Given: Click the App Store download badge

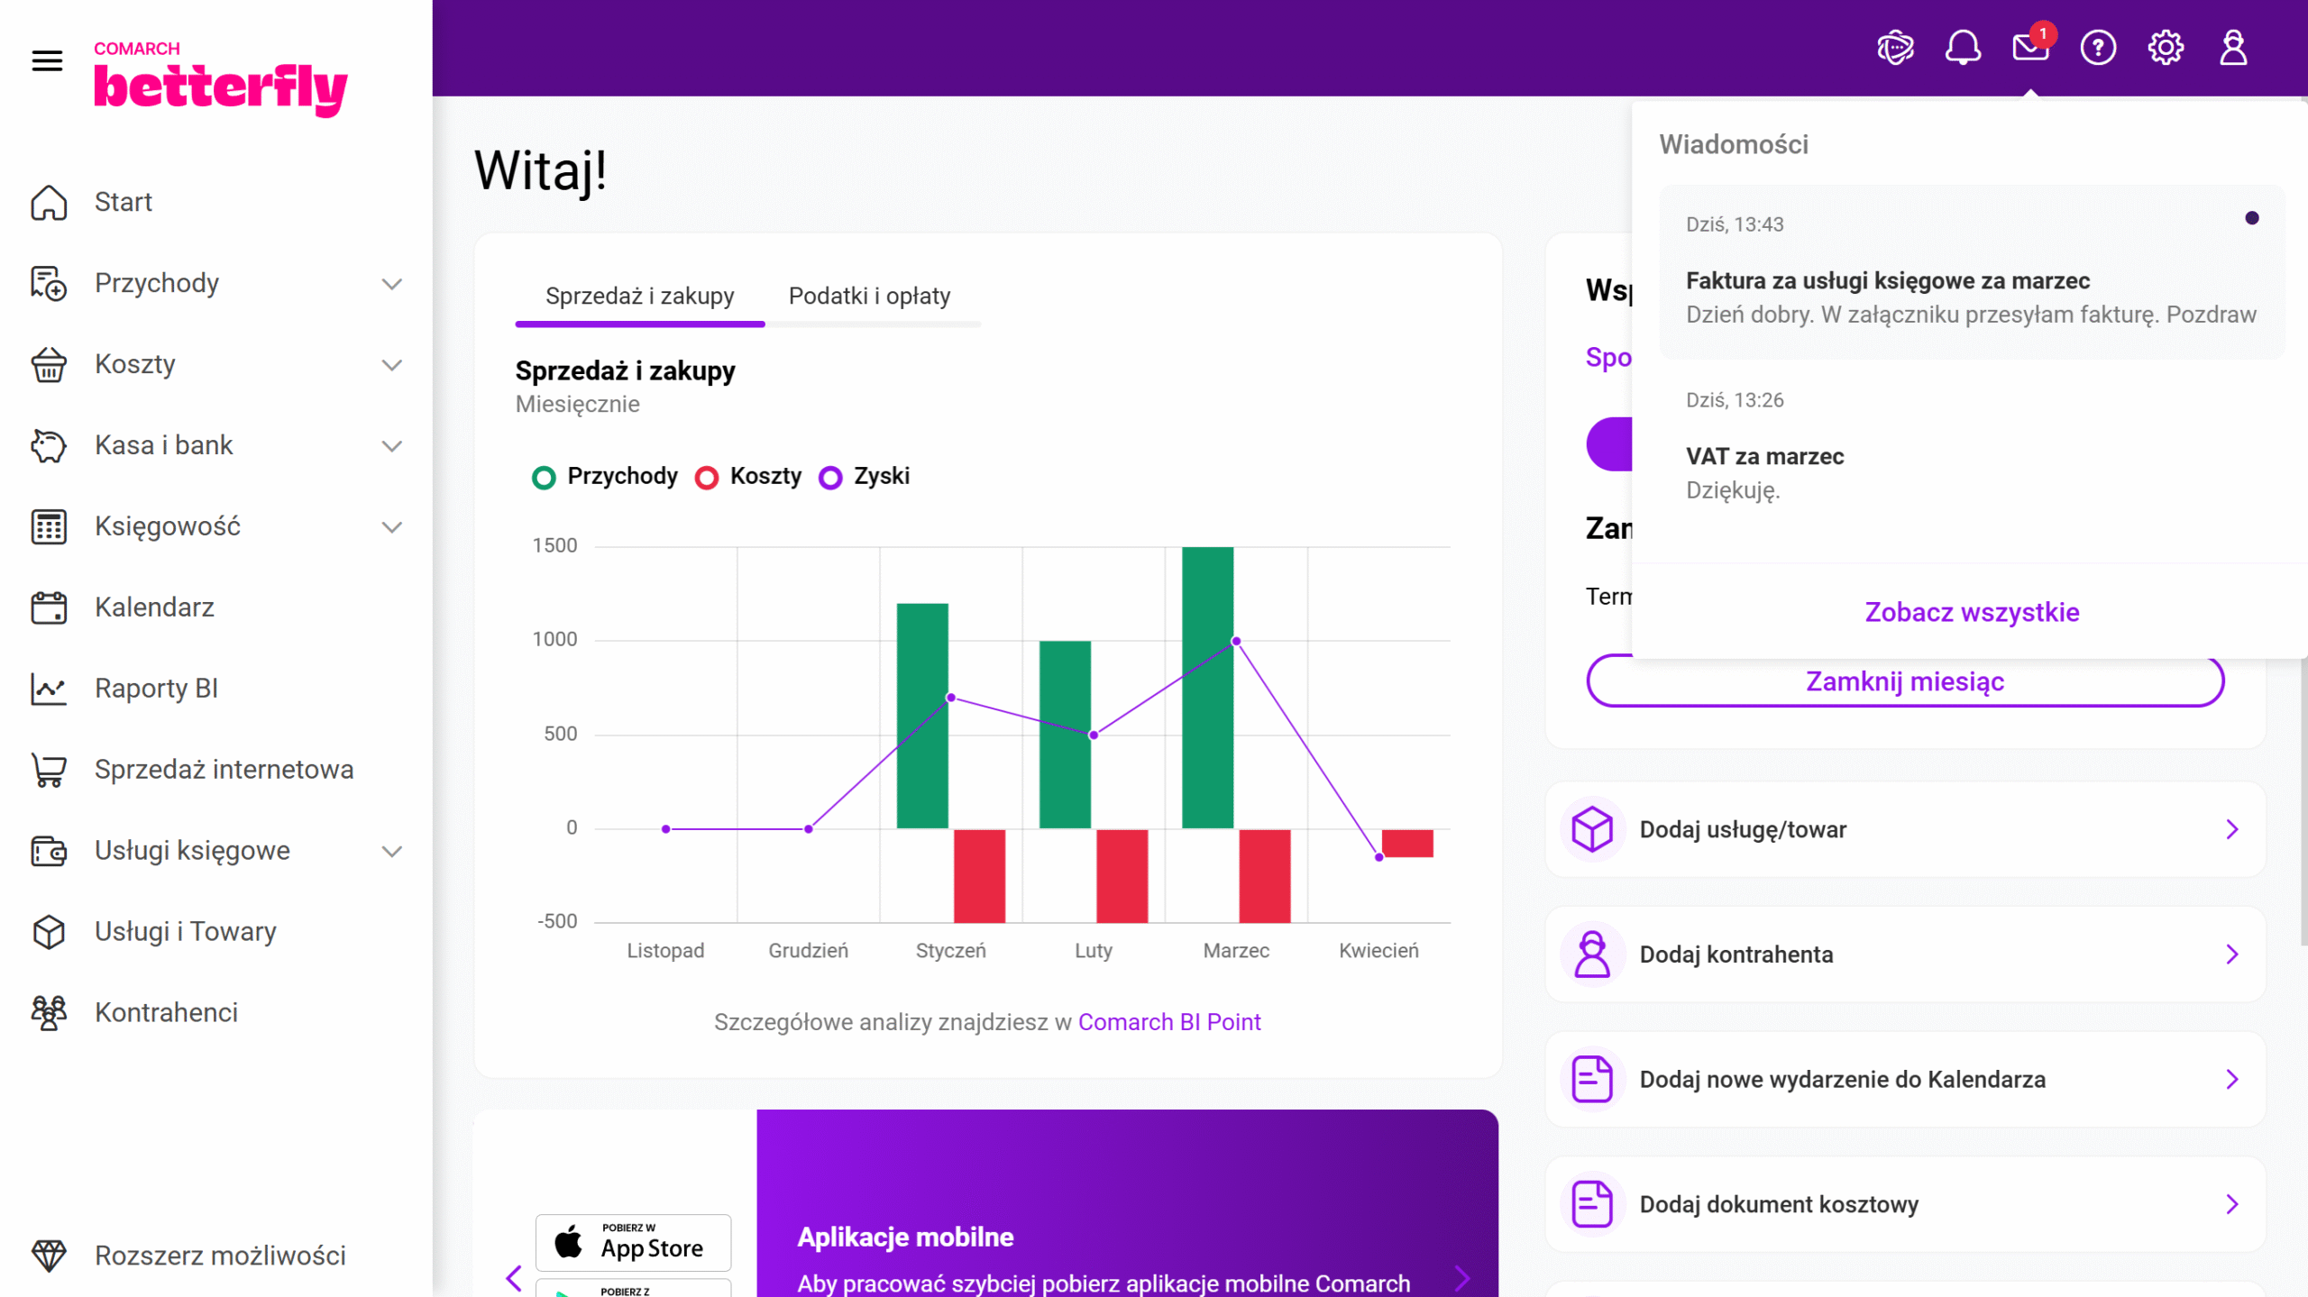Looking at the screenshot, I should tap(633, 1242).
